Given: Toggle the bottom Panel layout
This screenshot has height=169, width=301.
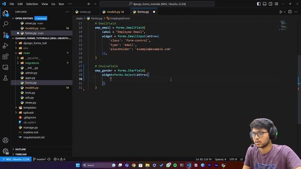Looking at the screenshot, I should click(264, 4).
